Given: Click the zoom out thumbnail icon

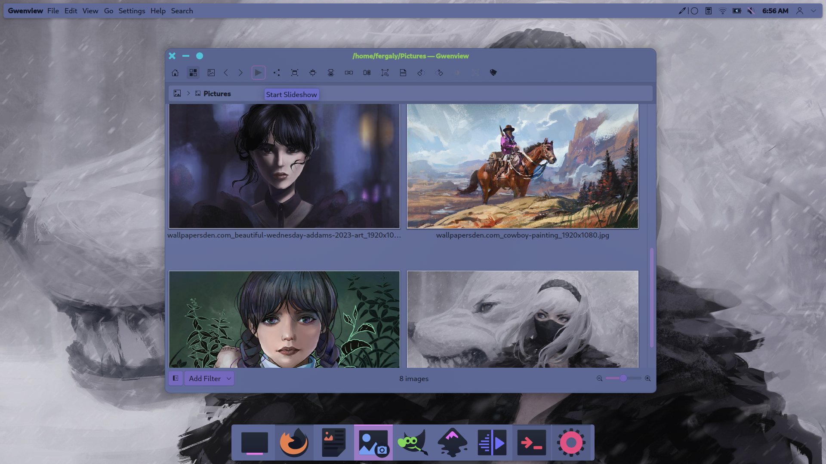Looking at the screenshot, I should (x=599, y=379).
